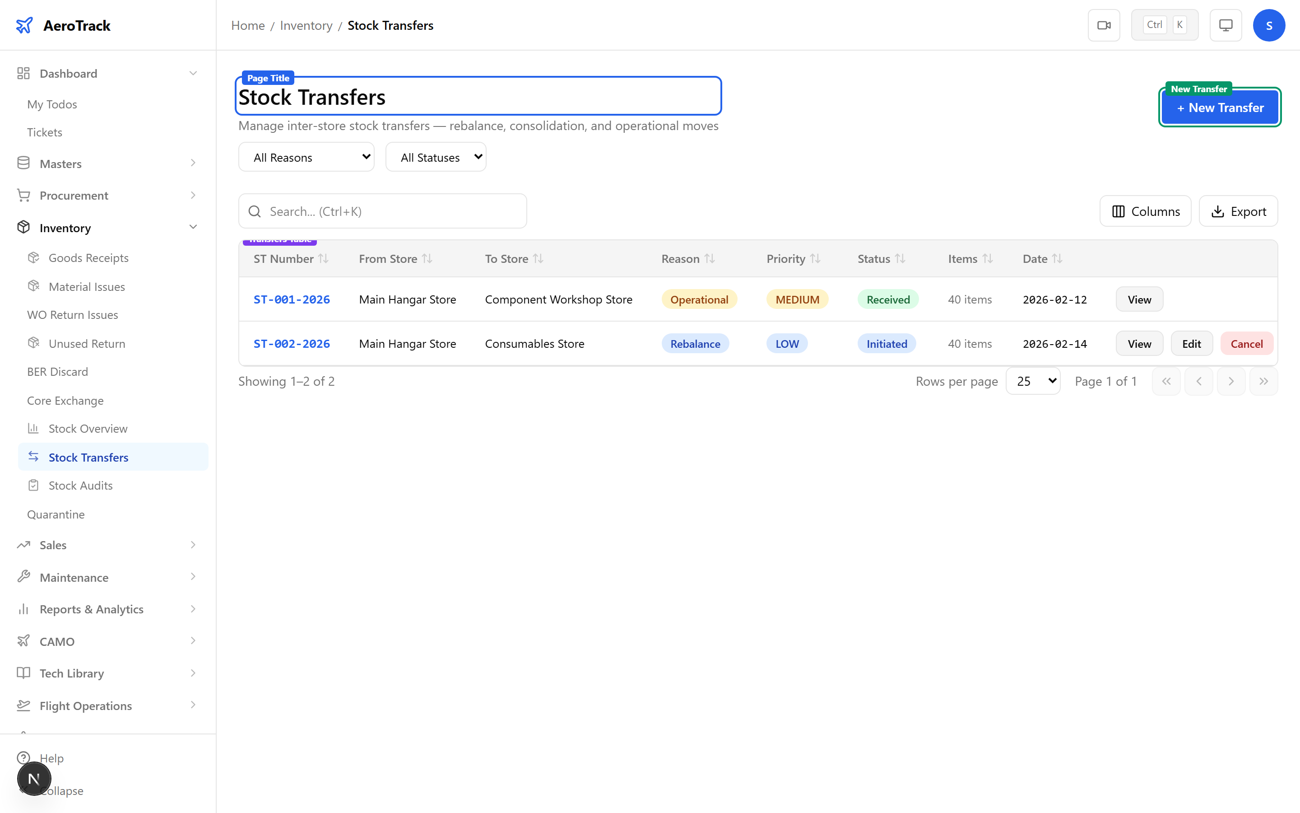Open the Goods Receipts section
Screen dimensions: 1300x813
pos(88,257)
